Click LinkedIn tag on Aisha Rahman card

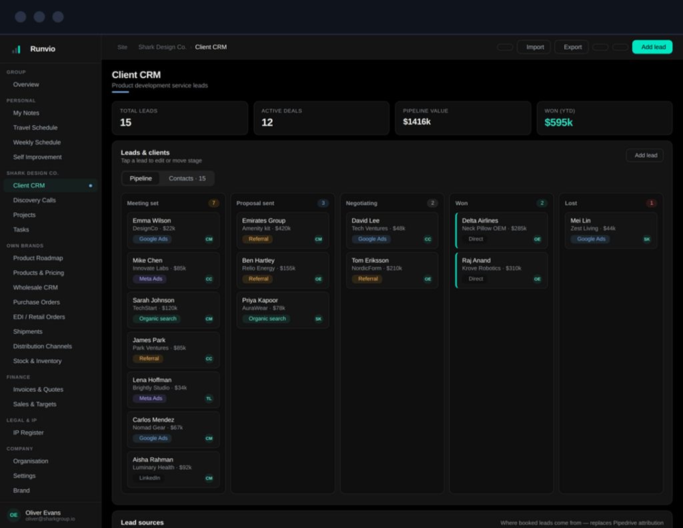pyautogui.click(x=149, y=478)
